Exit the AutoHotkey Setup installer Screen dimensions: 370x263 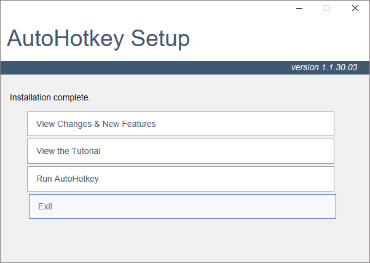point(183,206)
